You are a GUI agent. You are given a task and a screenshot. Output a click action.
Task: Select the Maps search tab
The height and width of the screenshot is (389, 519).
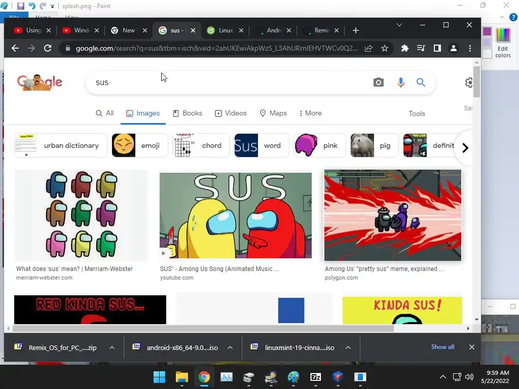273,113
